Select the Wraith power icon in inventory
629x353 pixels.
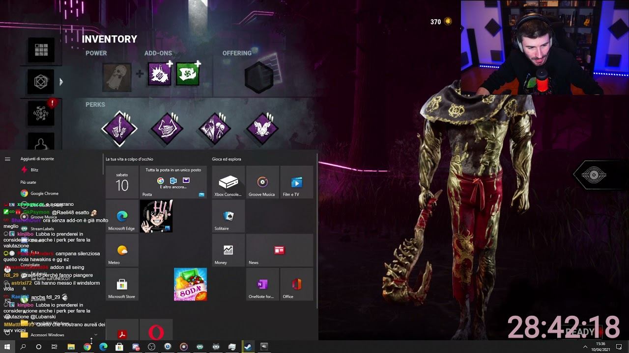(117, 77)
